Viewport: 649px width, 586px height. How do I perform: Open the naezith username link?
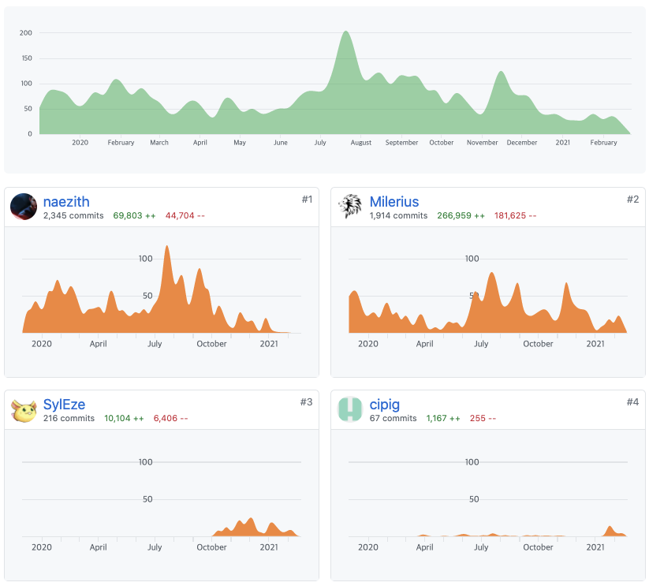click(x=66, y=202)
